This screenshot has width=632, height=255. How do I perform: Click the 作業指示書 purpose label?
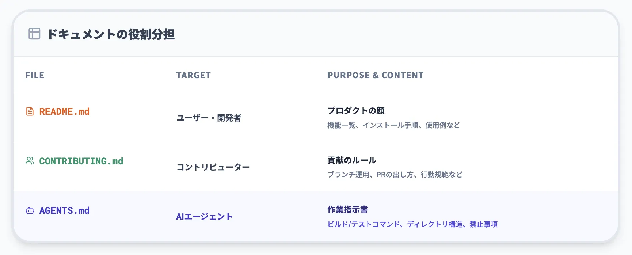coord(348,210)
